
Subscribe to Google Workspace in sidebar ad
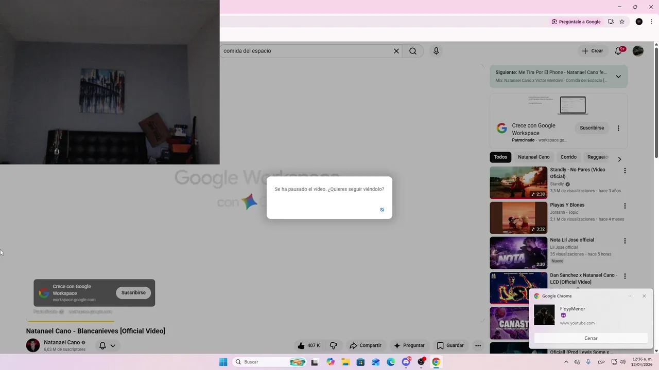[592, 128]
